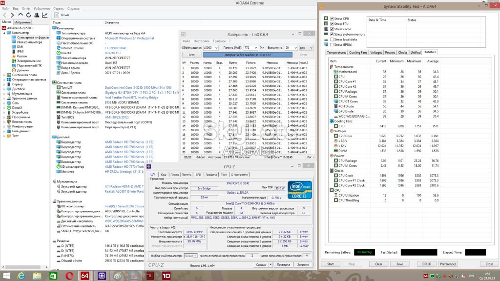This screenshot has width=500, height=281.
Task: Launch Opera browser from the taskbar
Action: pyautogui.click(x=69, y=276)
